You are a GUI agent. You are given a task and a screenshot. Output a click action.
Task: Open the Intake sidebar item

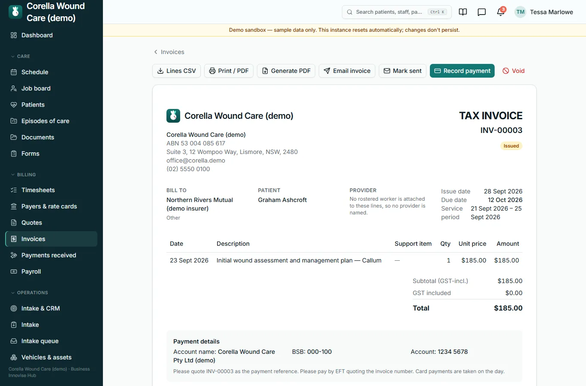pyautogui.click(x=51, y=325)
